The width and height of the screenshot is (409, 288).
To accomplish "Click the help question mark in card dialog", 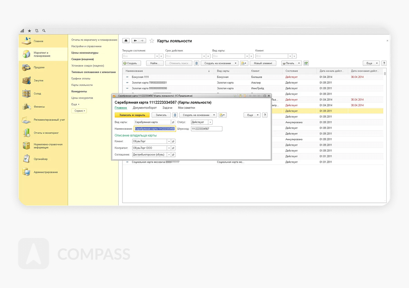I will click(265, 115).
